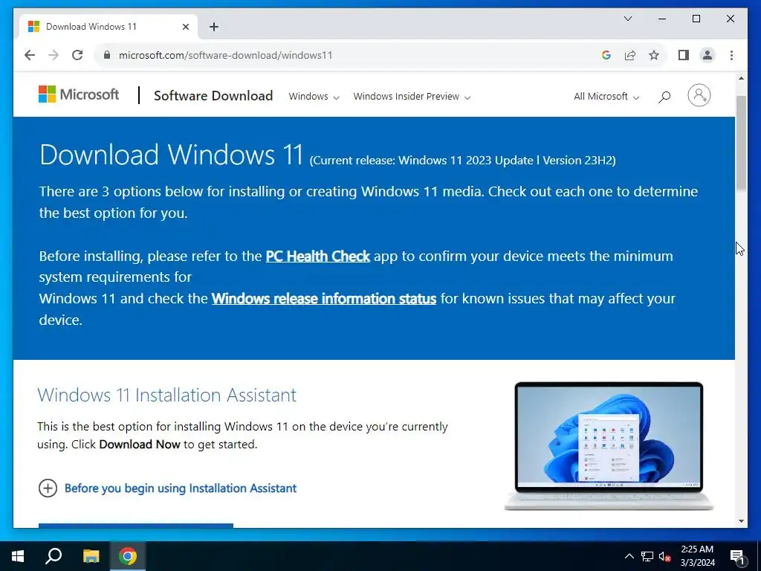Viewport: 761px width, 571px height.
Task: Click the plus circle icon beside Before you begin
Action: 48,488
